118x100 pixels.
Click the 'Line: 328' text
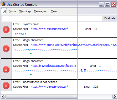91,87
